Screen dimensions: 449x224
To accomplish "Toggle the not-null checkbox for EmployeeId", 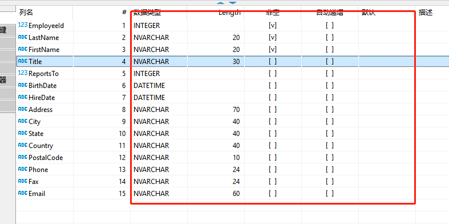I will click(273, 26).
